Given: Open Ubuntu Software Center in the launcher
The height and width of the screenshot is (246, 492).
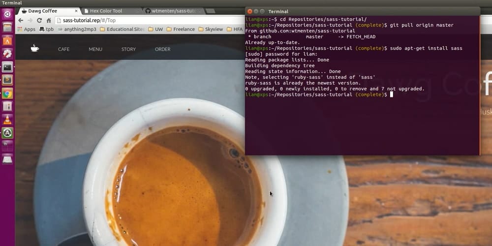Looking at the screenshot, I should pyautogui.click(x=7, y=40).
